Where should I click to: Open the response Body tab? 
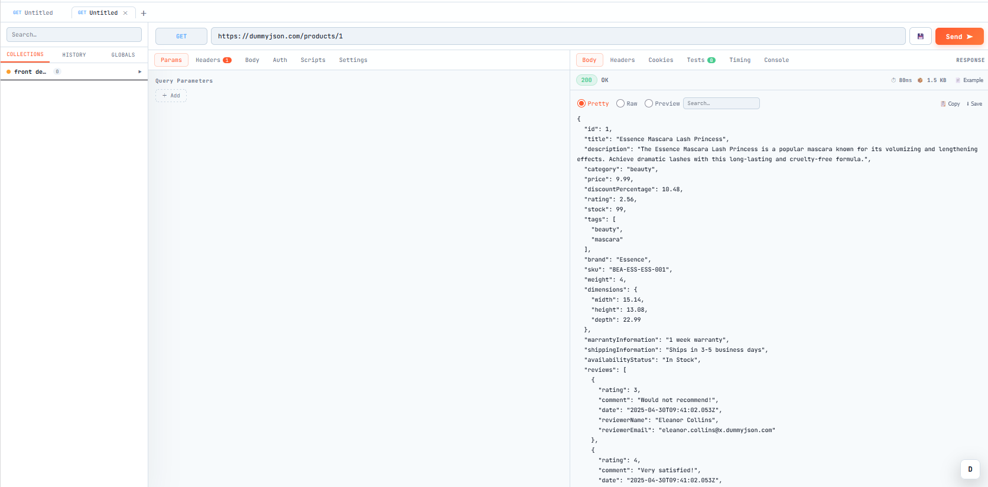coord(589,60)
